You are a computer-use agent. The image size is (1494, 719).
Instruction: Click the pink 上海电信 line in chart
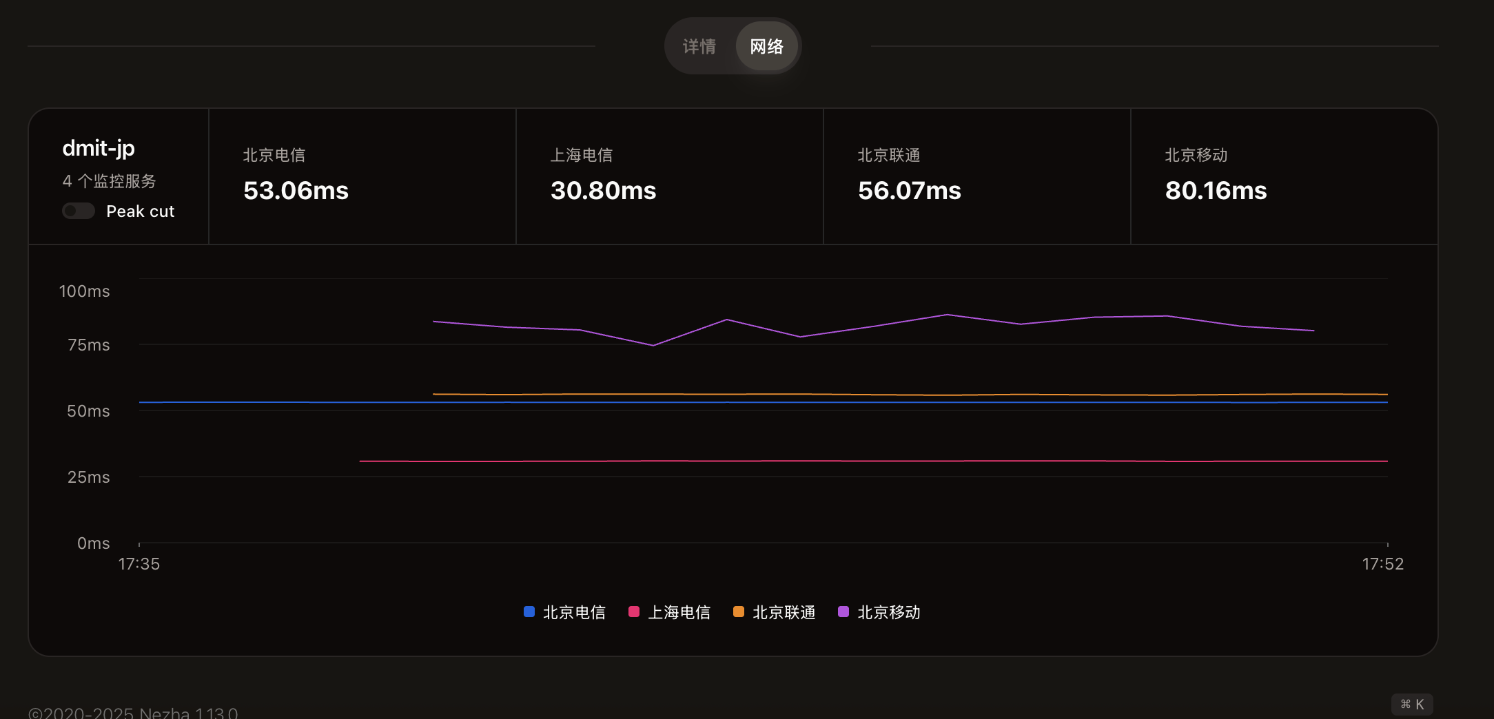[x=827, y=461]
